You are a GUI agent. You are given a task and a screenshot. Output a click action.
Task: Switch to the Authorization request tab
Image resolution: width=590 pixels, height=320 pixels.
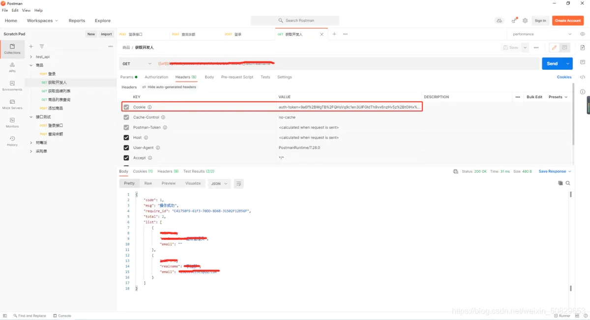tap(156, 77)
